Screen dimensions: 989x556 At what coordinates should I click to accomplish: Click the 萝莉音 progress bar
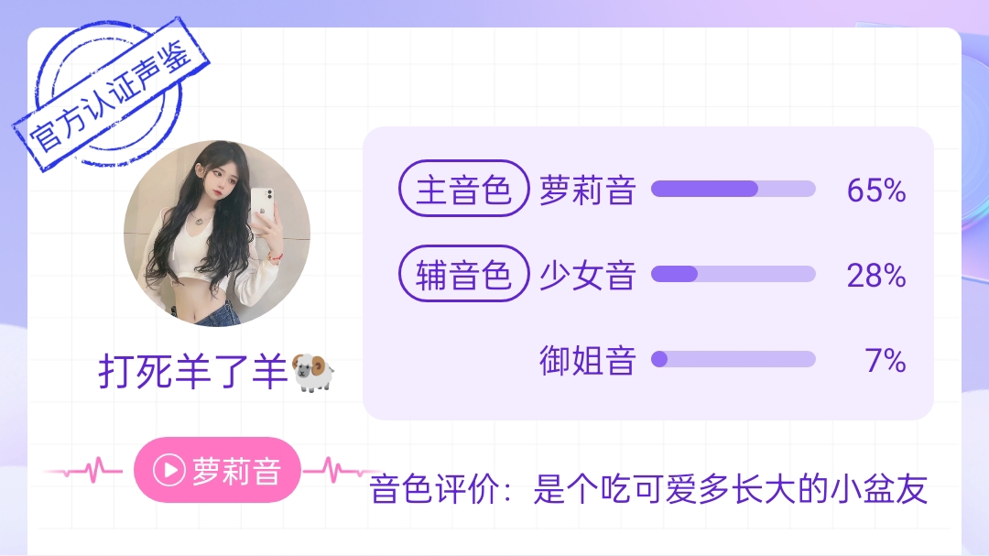pos(733,189)
